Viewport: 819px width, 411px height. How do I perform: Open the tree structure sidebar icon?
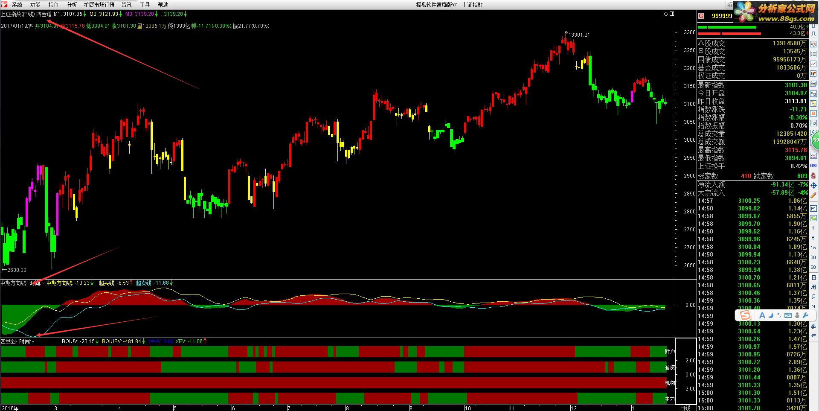[x=813, y=104]
